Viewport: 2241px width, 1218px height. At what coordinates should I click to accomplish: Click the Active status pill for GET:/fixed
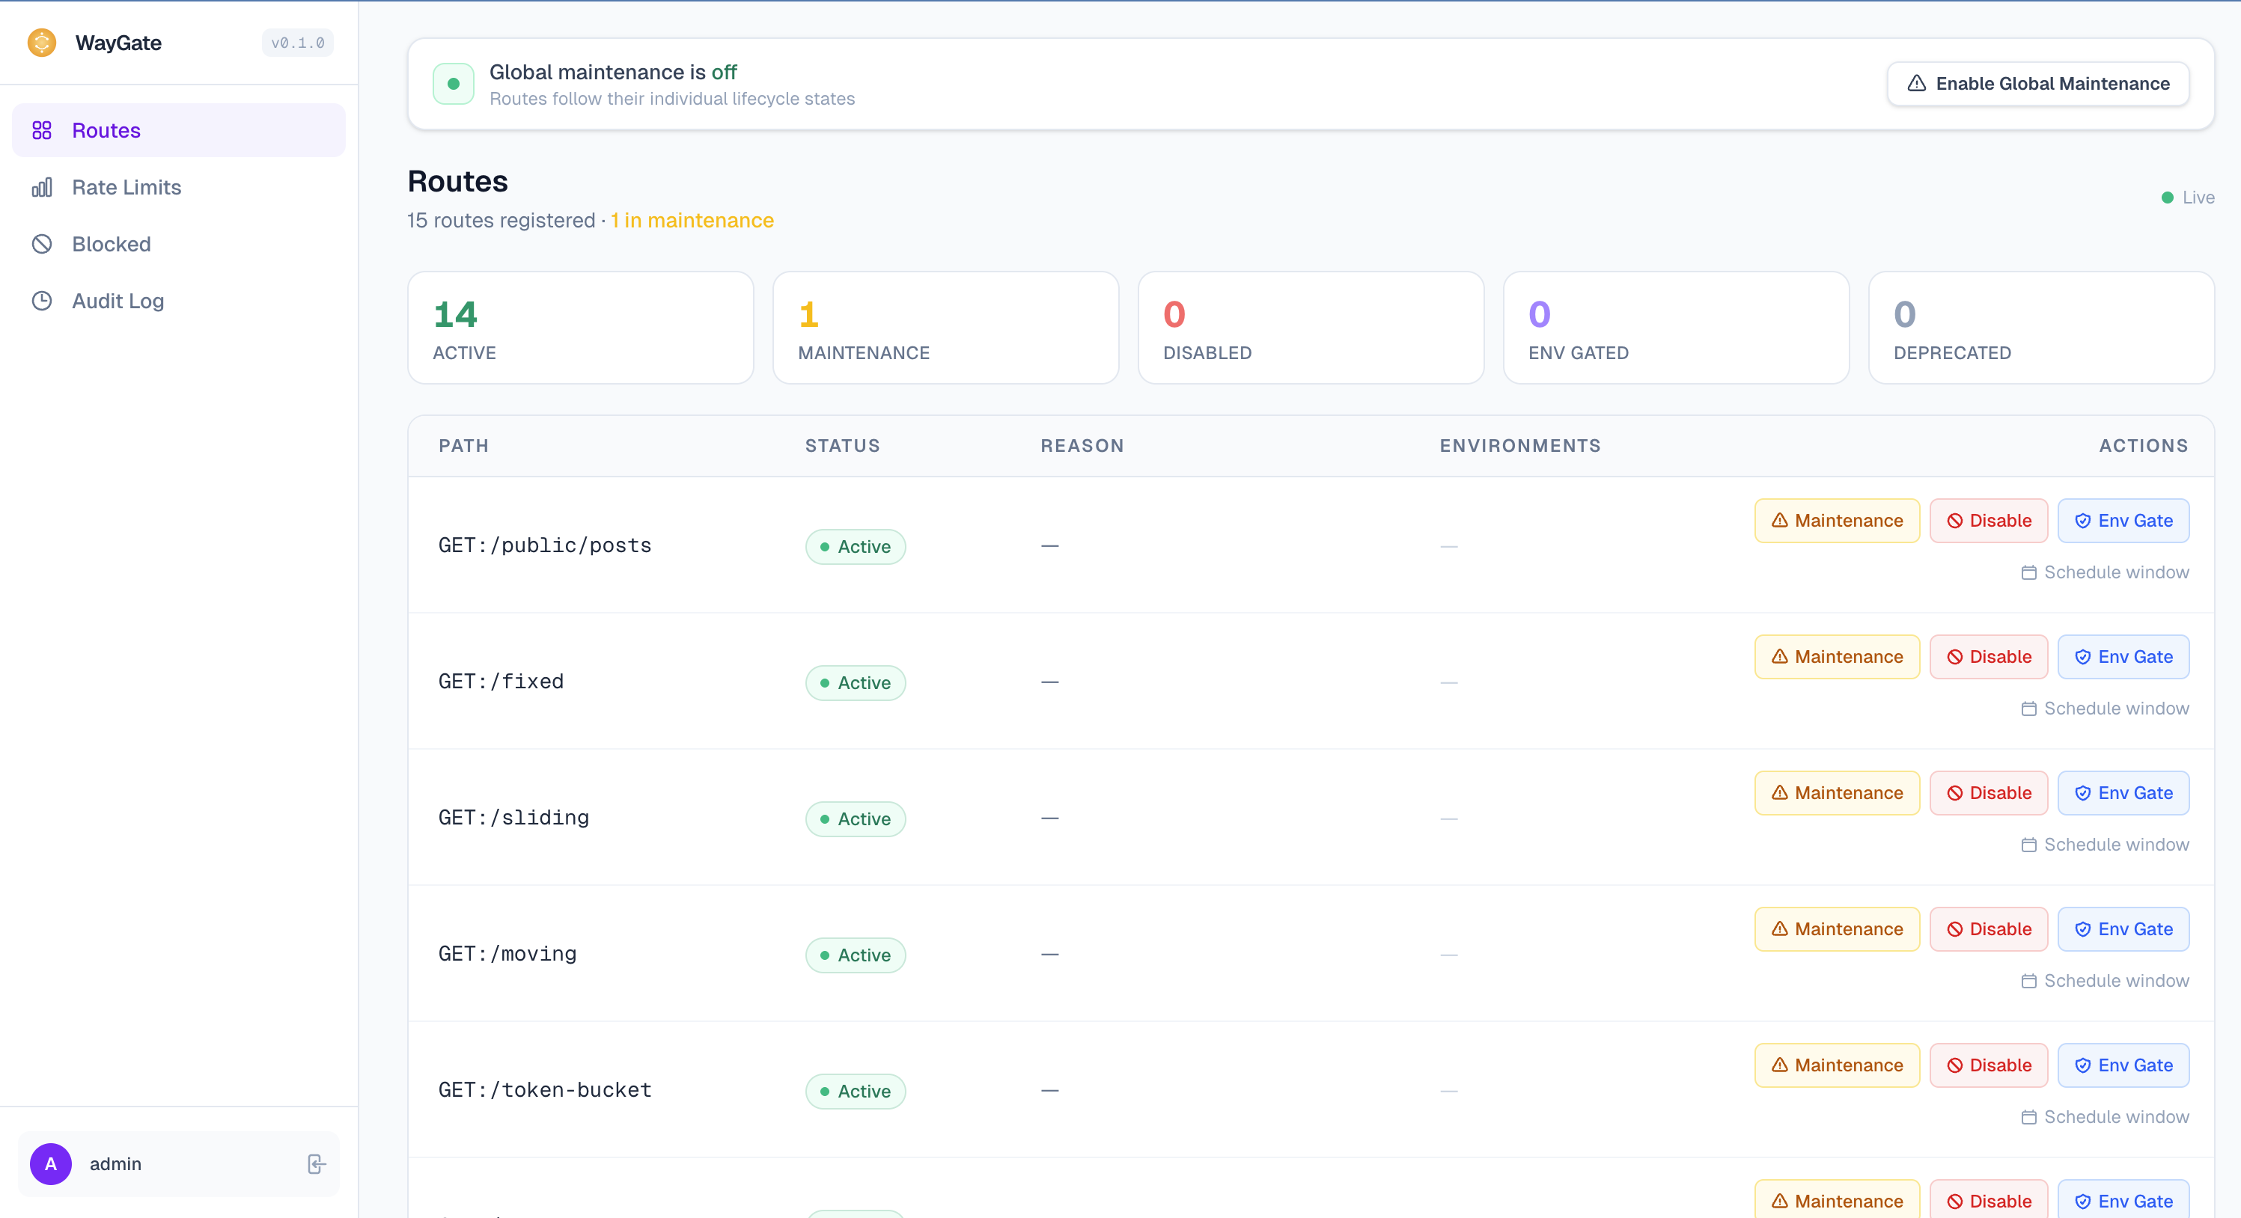(x=856, y=682)
